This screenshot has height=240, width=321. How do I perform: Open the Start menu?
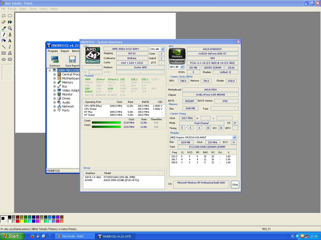tap(12, 236)
